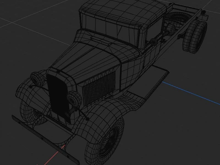Select the foreground front wheel of the truck
Screen dimensions: 220x165
(x=104, y=141)
